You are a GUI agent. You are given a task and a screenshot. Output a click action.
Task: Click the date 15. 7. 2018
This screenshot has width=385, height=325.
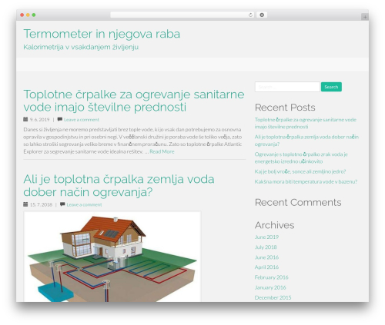tap(41, 204)
